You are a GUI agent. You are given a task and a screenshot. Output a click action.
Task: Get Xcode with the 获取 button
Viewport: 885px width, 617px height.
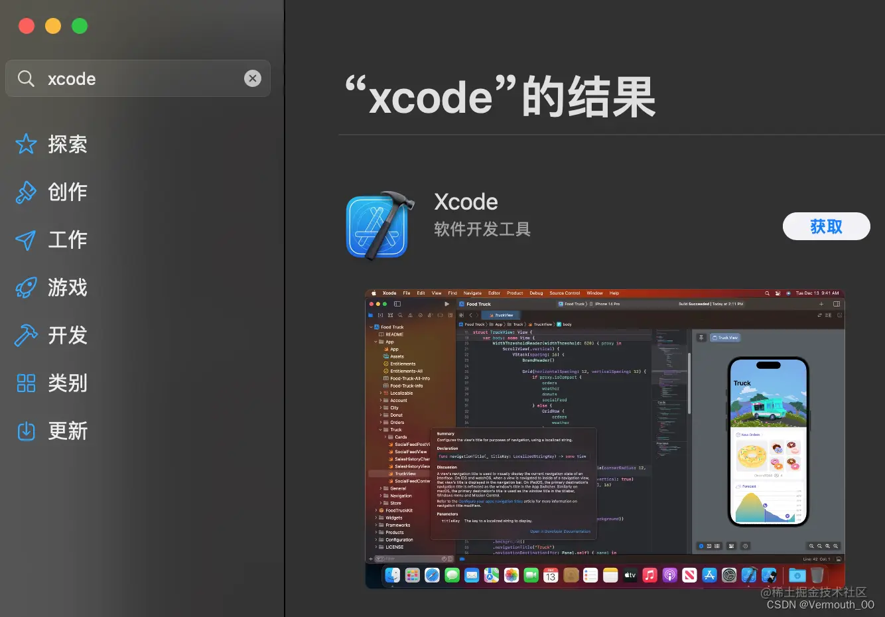click(x=826, y=226)
